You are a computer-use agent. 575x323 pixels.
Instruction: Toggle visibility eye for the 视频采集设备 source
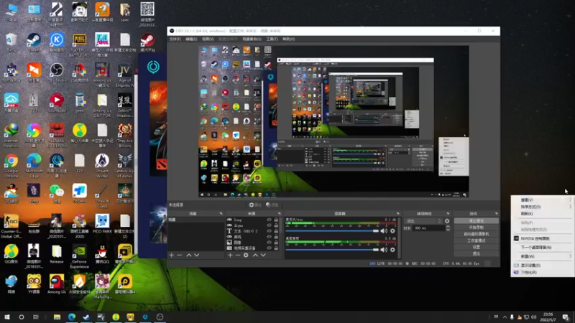pos(269,248)
